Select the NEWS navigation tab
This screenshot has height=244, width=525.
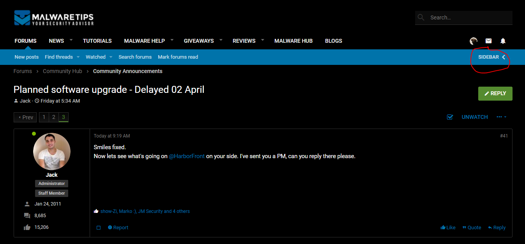[x=57, y=41]
